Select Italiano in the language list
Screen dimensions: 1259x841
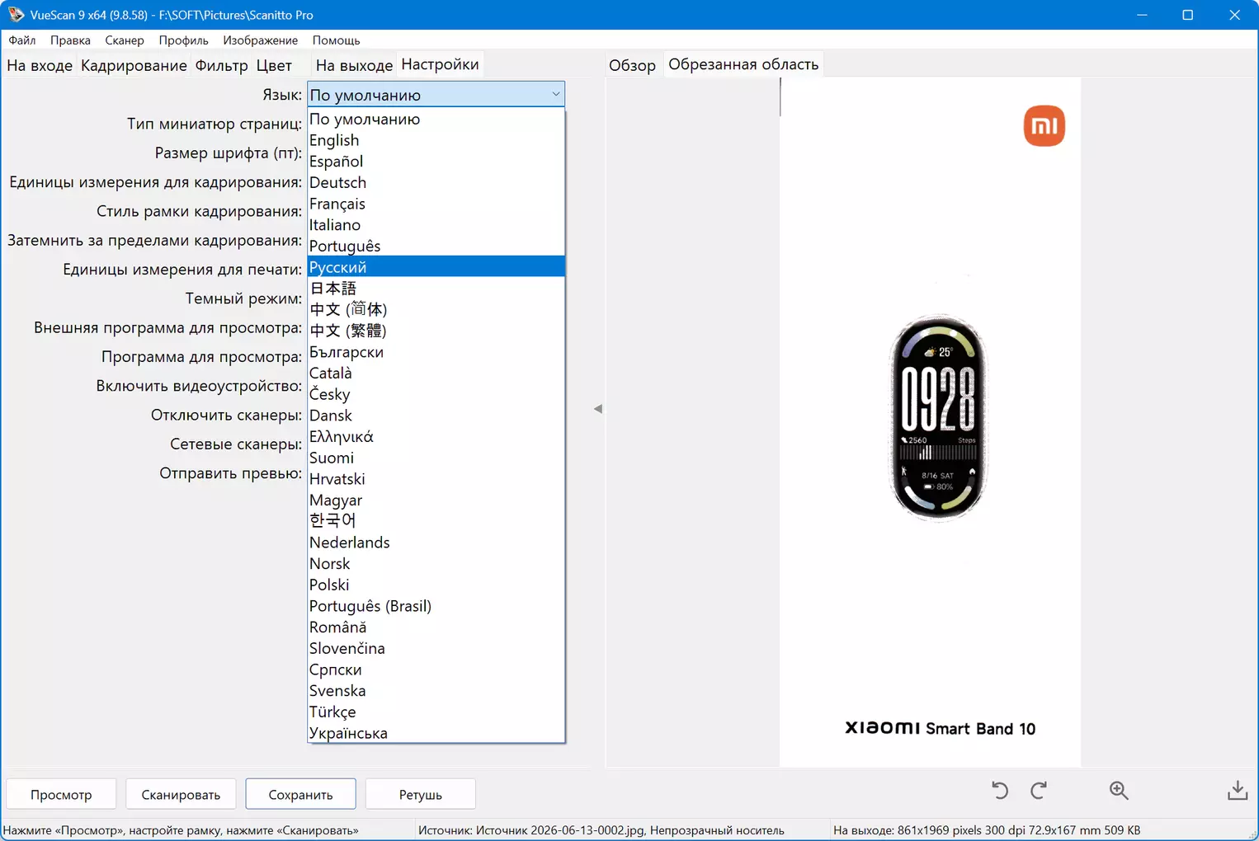[x=436, y=225]
